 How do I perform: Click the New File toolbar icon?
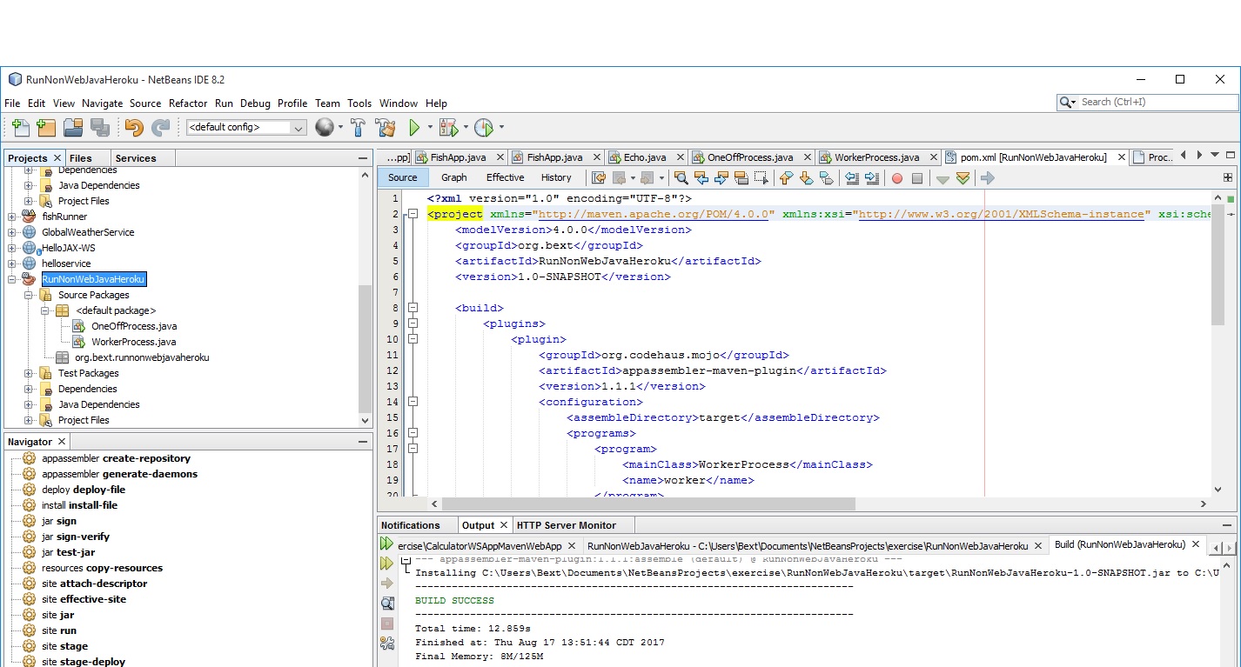(19, 128)
